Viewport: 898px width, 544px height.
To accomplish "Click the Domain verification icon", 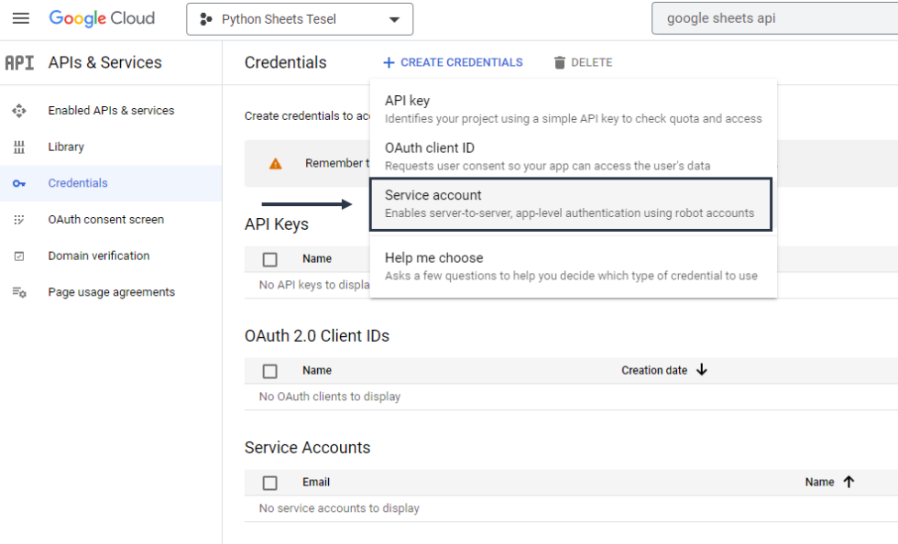I will coord(19,256).
